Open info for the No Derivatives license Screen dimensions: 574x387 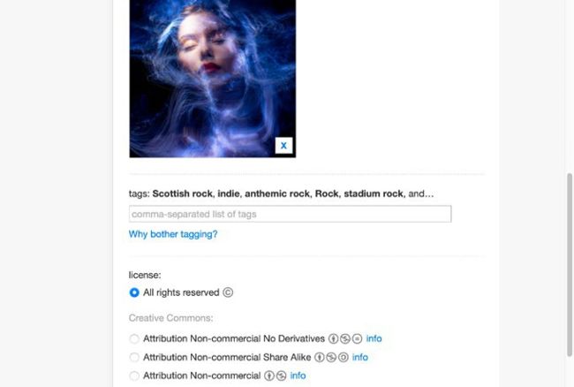click(374, 338)
